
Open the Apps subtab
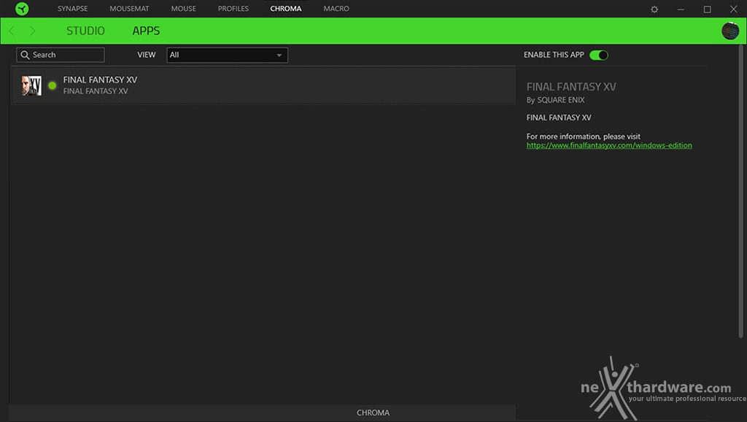pos(146,31)
